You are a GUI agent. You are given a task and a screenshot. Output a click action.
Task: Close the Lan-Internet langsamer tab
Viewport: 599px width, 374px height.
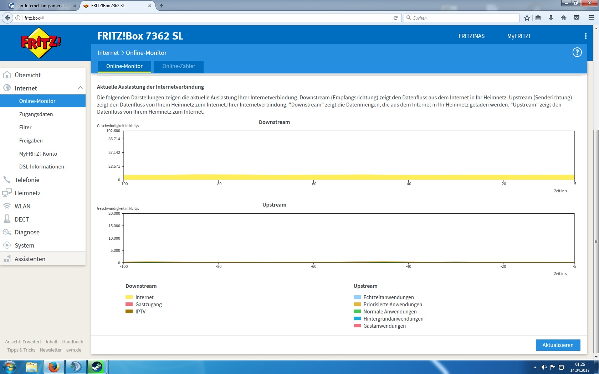(x=75, y=6)
